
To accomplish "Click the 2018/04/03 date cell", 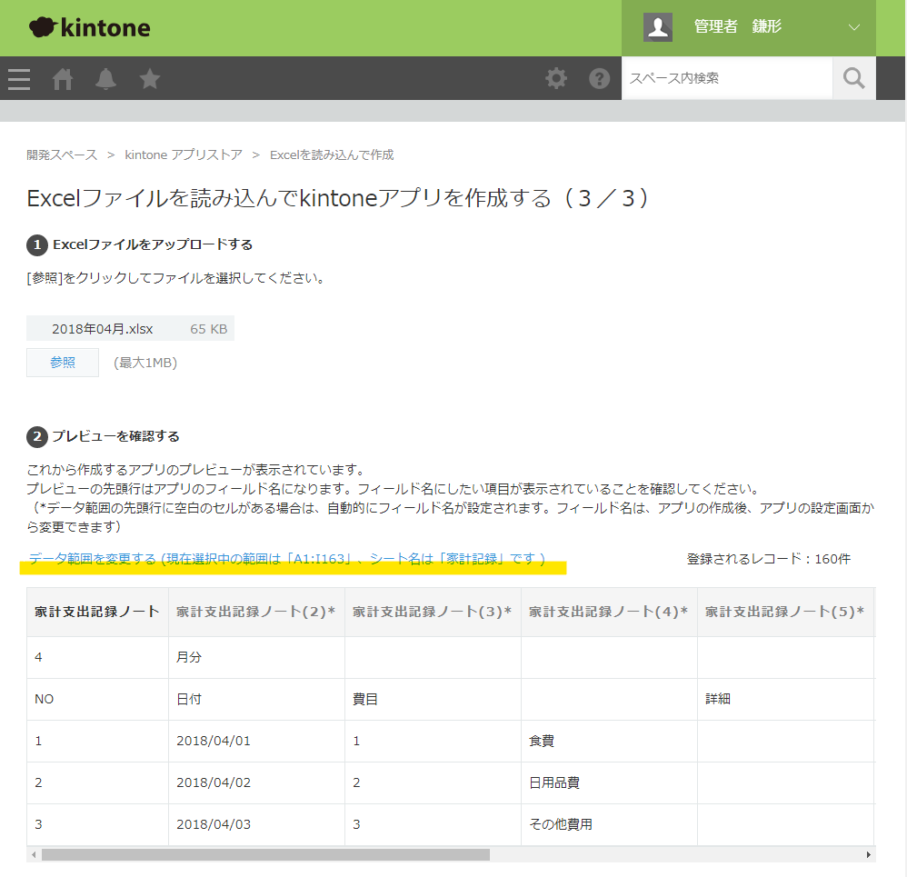I will coord(256,824).
